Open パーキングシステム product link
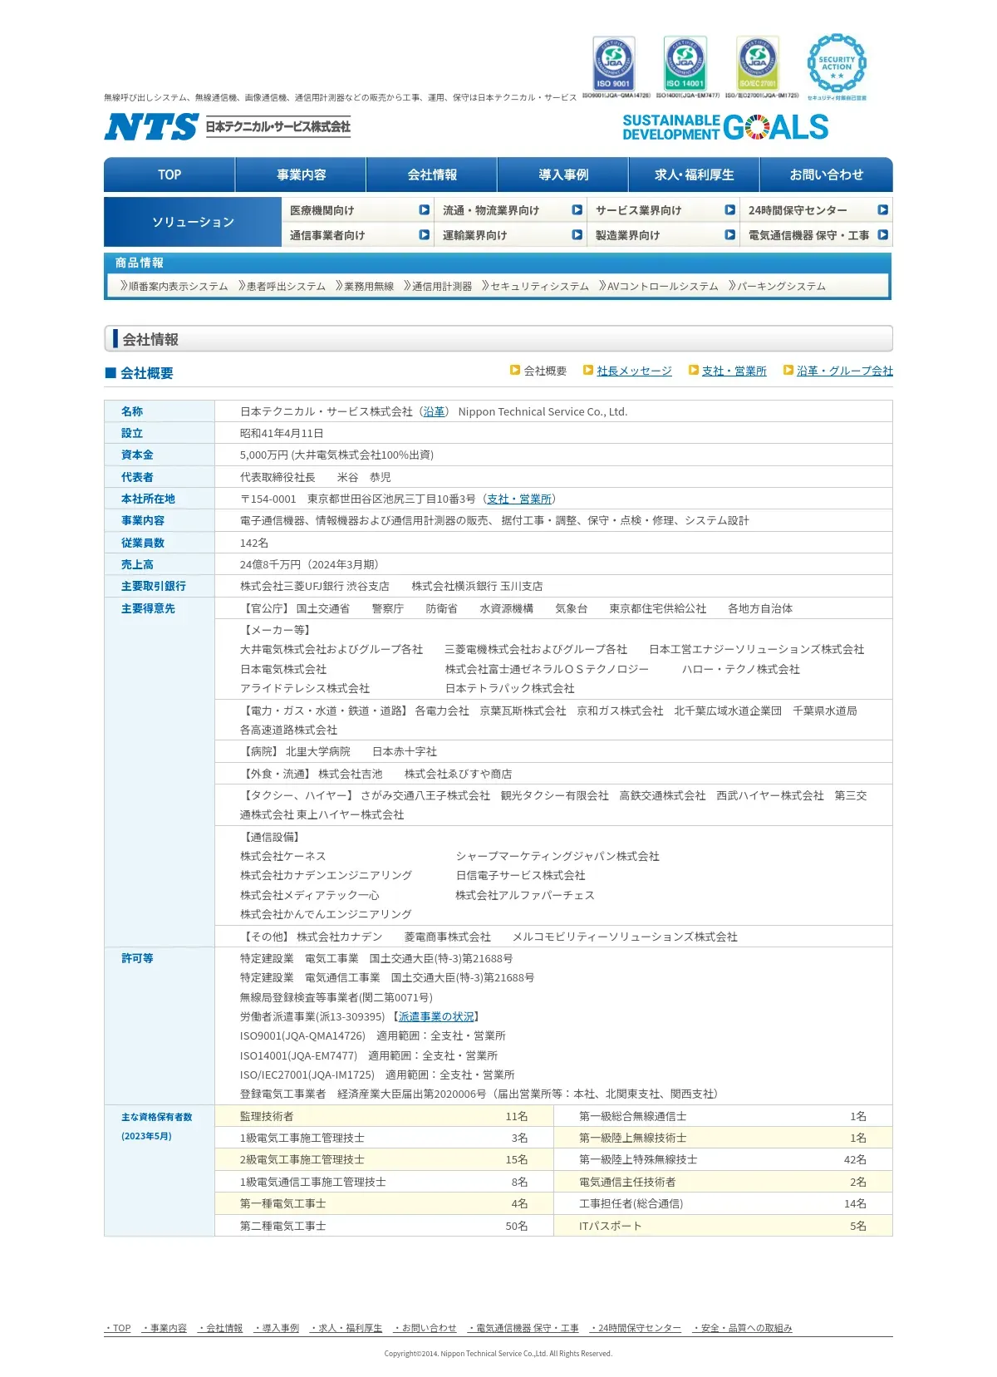The width and height of the screenshot is (997, 1377). click(x=777, y=286)
